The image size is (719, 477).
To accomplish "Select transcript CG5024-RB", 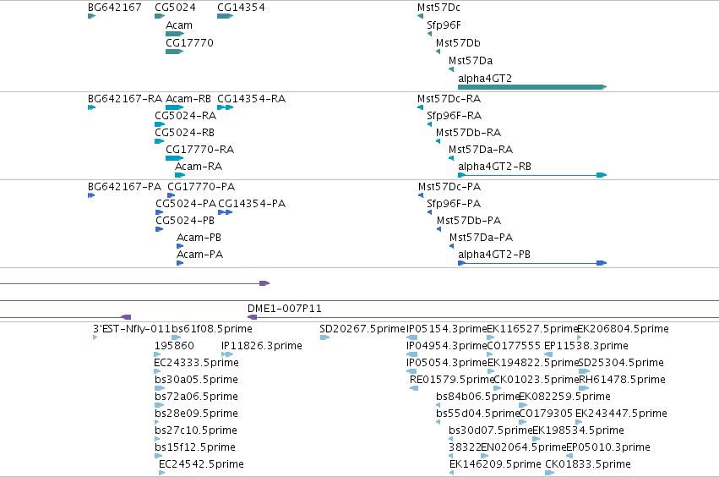I will point(184,133).
